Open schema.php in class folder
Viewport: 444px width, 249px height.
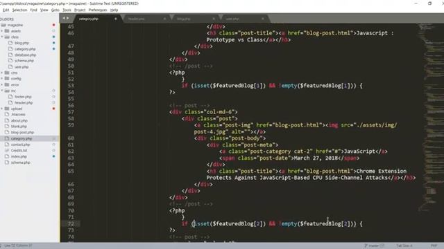click(x=24, y=61)
